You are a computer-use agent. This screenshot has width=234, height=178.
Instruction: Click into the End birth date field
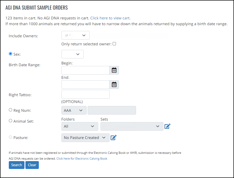[85, 85]
